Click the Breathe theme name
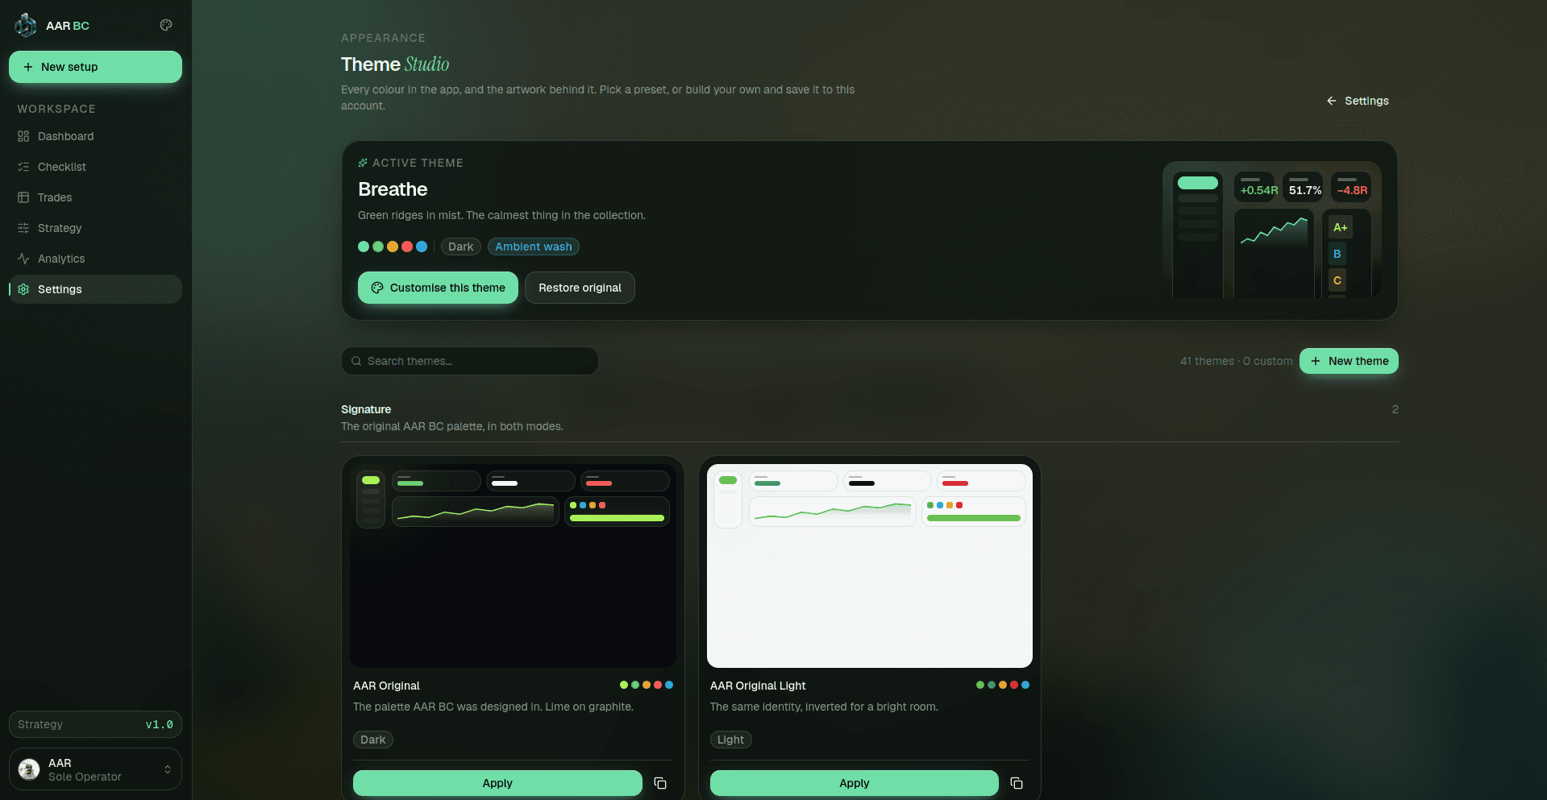The height and width of the screenshot is (800, 1547). [x=393, y=189]
